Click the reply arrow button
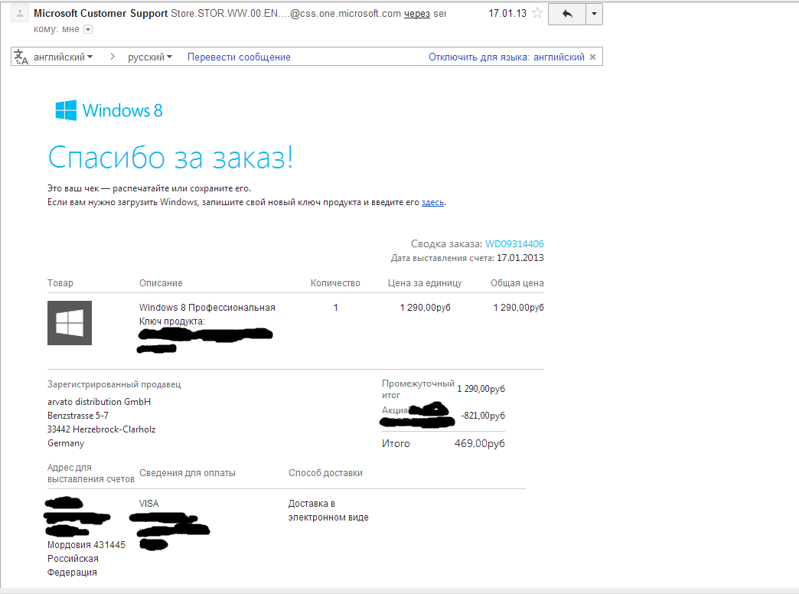Image resolution: width=799 pixels, height=594 pixels. 567,14
